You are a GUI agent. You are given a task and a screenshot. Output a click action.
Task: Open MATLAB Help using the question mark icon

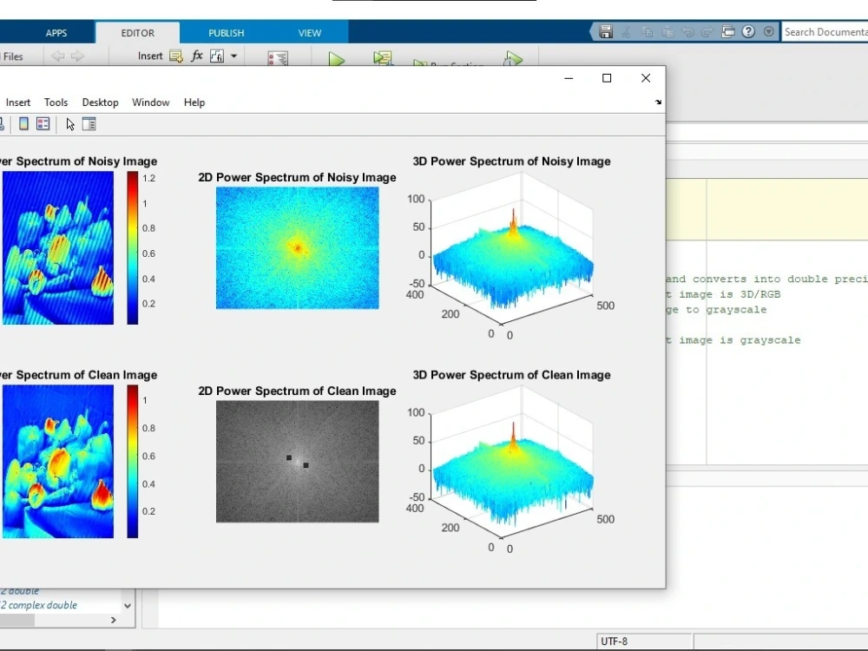click(x=748, y=31)
